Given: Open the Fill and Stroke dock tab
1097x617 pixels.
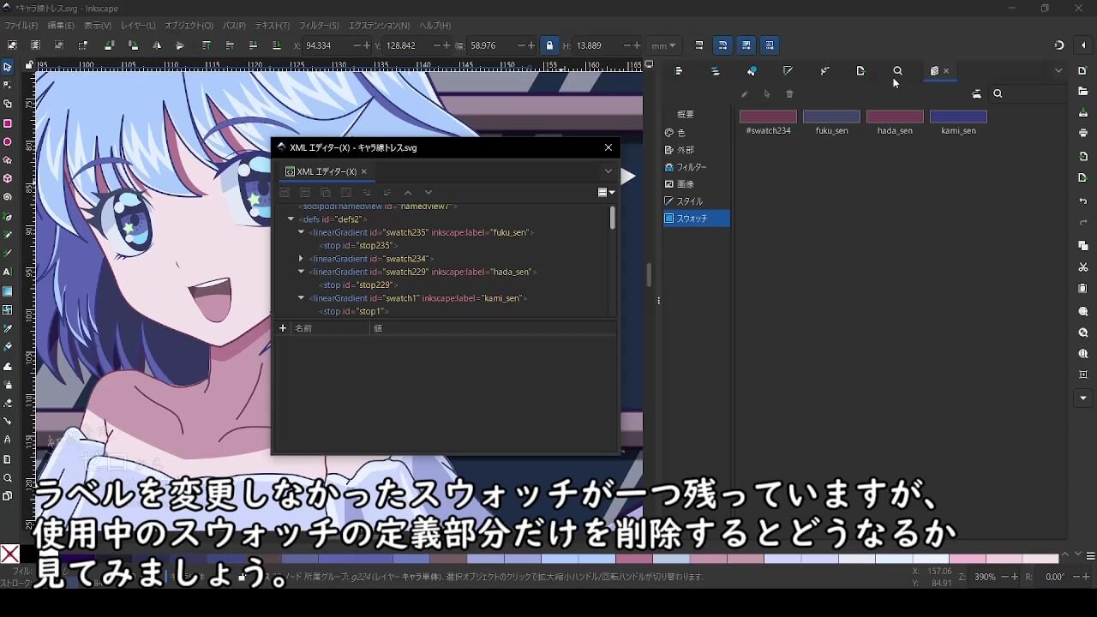Looking at the screenshot, I should [752, 71].
